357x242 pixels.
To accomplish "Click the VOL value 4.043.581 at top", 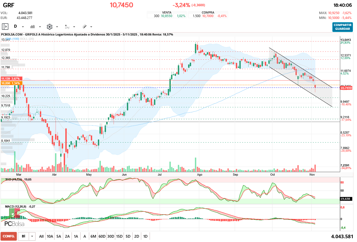I will pos(25,13).
